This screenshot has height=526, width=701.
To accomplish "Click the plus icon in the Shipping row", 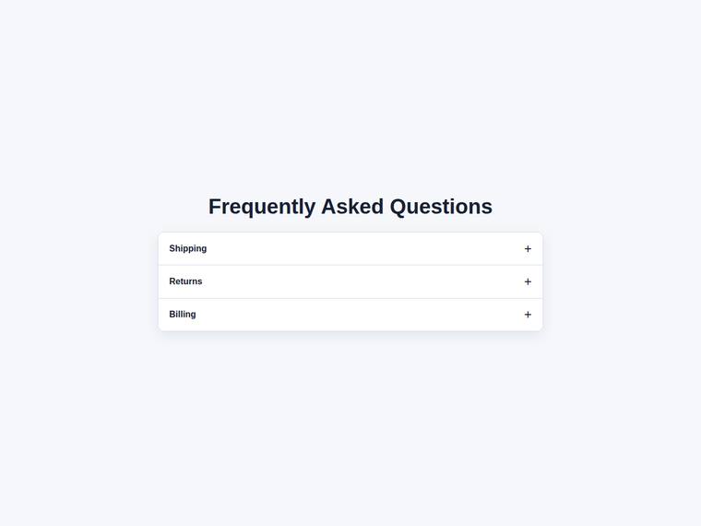I will click(x=528, y=248).
